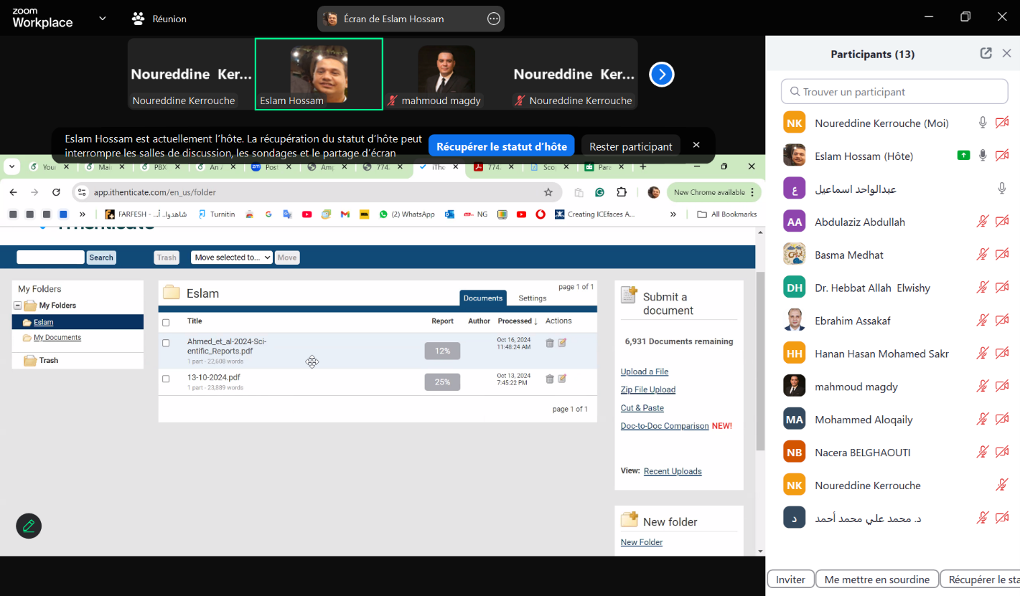Screen dimensions: 1020x596
Task: Click edit icon for 13-10-2024.pdf row
Action: [x=562, y=378]
